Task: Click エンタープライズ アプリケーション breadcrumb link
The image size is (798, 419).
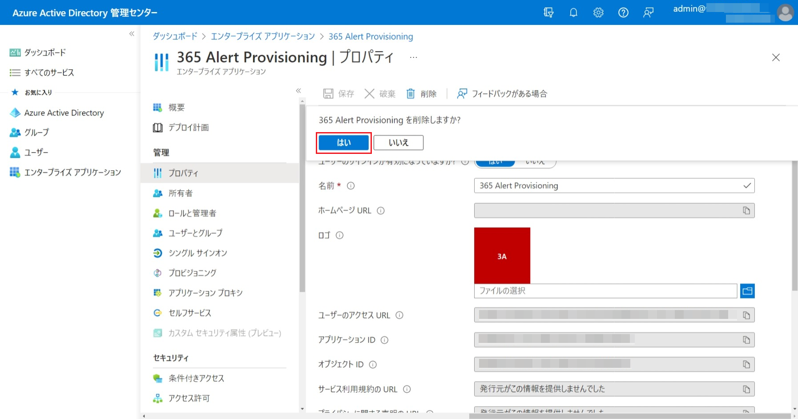Action: pyautogui.click(x=262, y=36)
